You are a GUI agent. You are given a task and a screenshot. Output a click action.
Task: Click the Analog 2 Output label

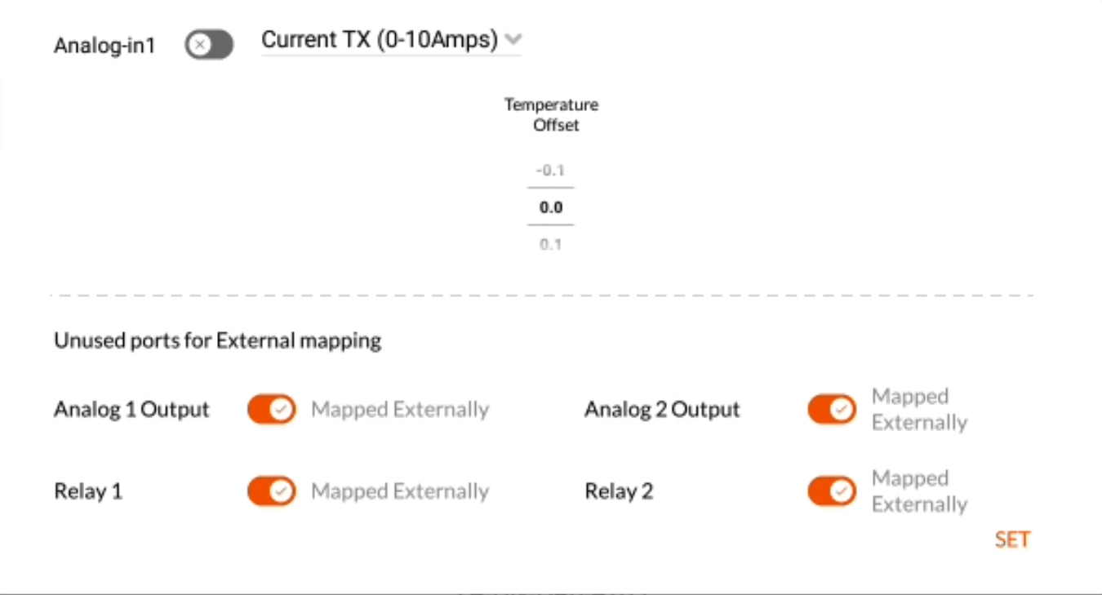click(662, 410)
